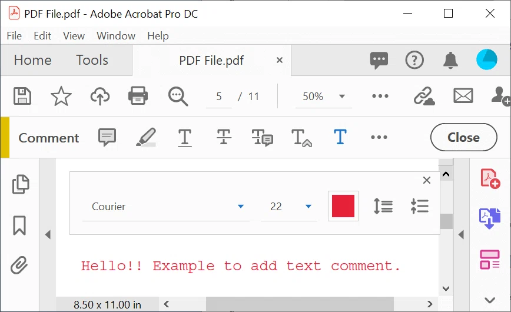Screen dimensions: 511x312
Task: Adjust line spacing in text properties
Action: 383,207
